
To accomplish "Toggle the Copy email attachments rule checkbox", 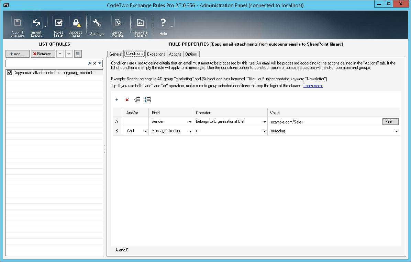I will click(x=9, y=73).
